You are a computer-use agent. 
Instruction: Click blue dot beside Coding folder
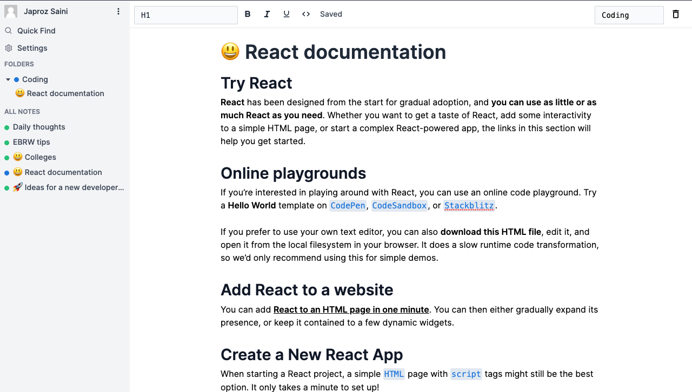point(16,80)
